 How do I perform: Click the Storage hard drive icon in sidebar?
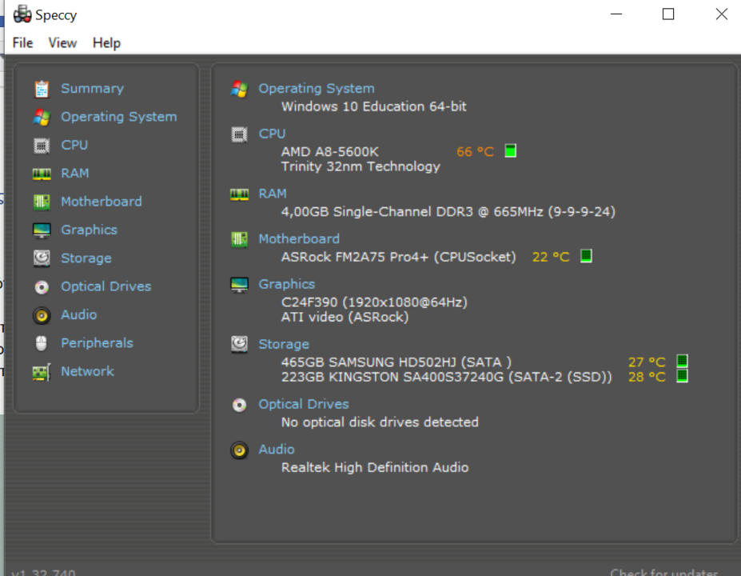(x=42, y=258)
